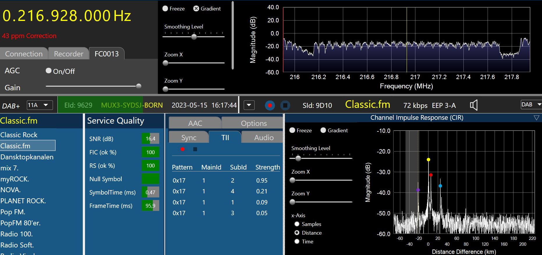Screen dimensions: 542x255
Task: Mute audio with the speaker icon
Action: point(474,105)
